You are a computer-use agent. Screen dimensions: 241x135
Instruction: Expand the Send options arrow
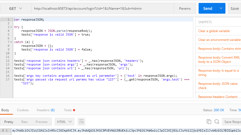221,8
